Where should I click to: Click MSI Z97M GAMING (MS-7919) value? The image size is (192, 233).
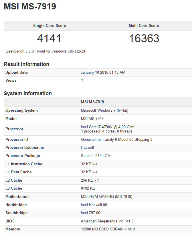click(x=106, y=196)
